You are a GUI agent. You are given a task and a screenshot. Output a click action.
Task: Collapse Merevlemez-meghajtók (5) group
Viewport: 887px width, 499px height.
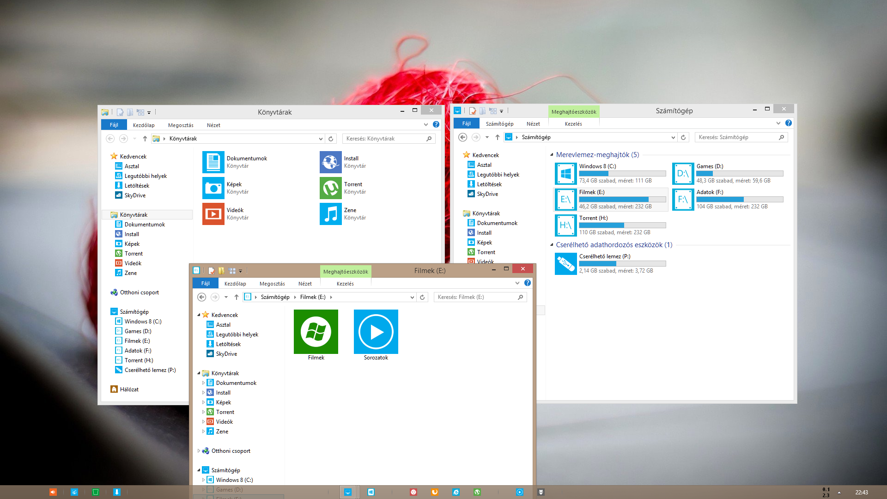(552, 155)
